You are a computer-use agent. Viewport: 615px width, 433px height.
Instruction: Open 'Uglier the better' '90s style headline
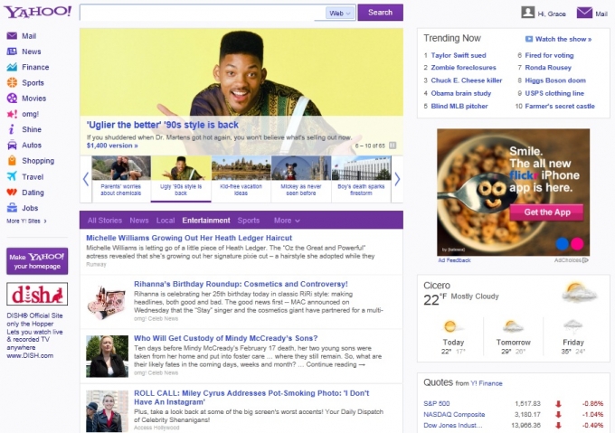163,125
